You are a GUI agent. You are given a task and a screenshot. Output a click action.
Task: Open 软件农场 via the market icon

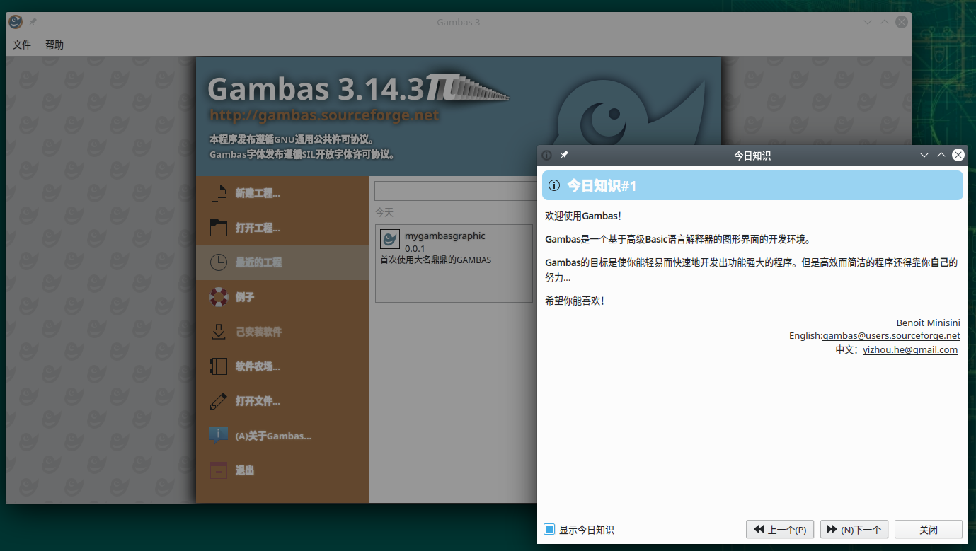click(217, 366)
